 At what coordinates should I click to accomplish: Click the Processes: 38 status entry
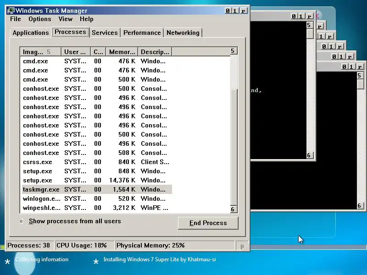pyautogui.click(x=30, y=245)
